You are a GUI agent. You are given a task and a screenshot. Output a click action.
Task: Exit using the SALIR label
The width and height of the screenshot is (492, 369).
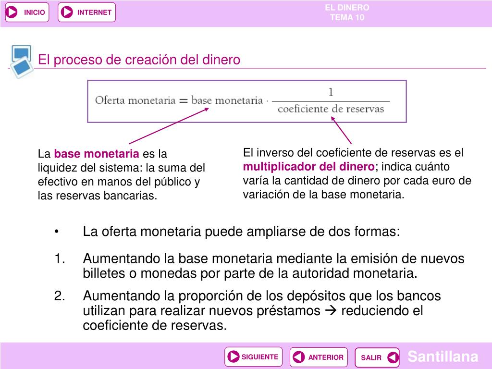coord(371,357)
